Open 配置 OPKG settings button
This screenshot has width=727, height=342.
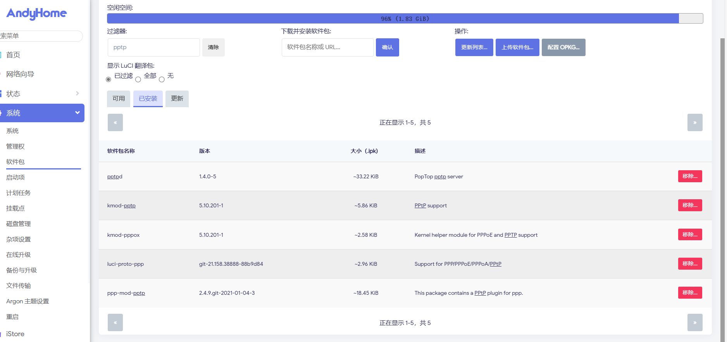click(563, 47)
